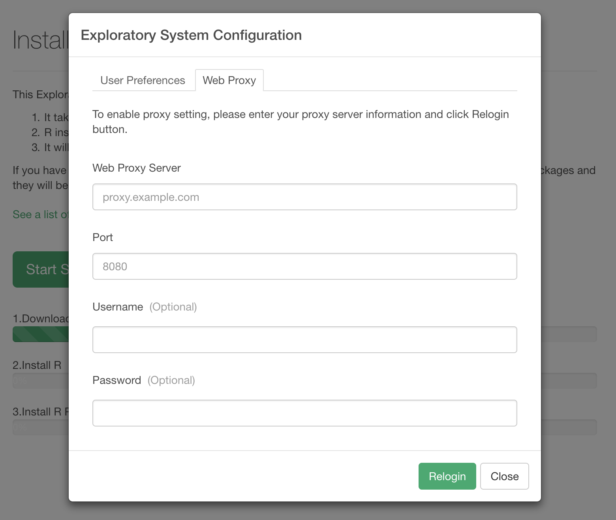Click the green Start button behind dialog
The image size is (616, 520).
[41, 269]
